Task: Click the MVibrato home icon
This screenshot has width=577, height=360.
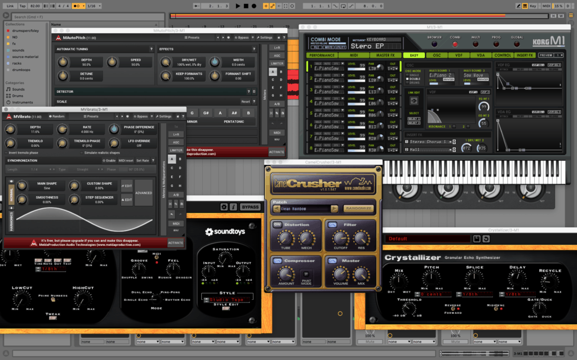Action: coord(177,116)
